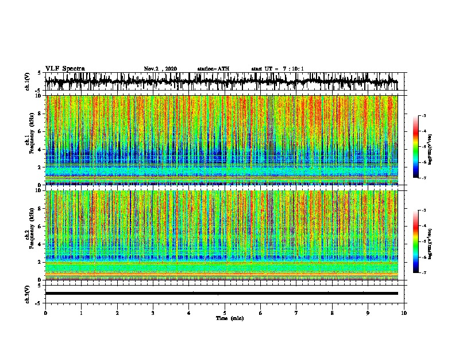Click the "8" minute tick label

tap(332, 313)
